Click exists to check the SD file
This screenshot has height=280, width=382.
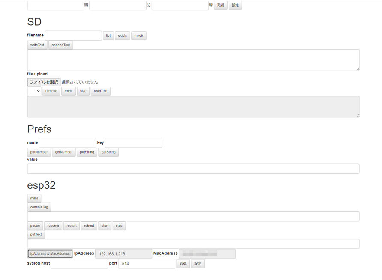click(122, 36)
